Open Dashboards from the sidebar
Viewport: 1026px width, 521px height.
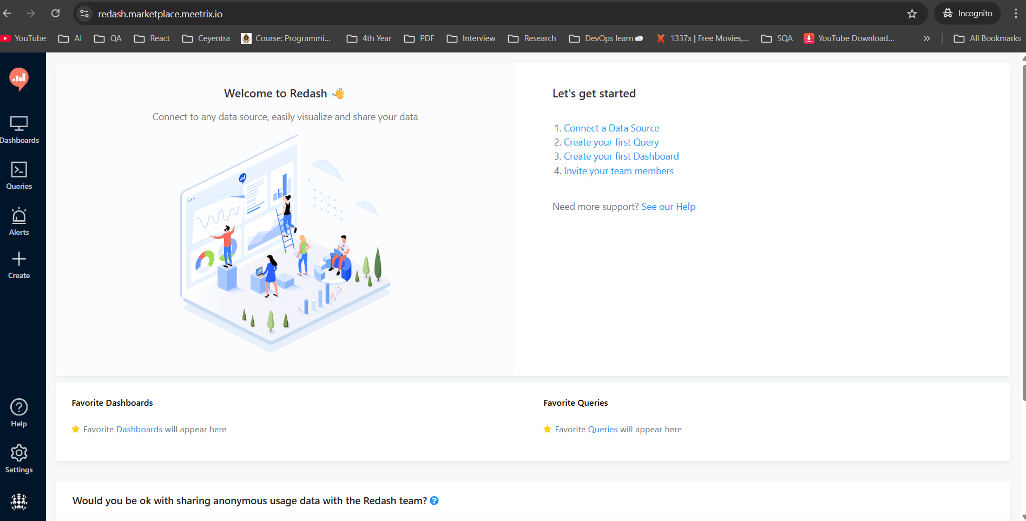[19, 130]
